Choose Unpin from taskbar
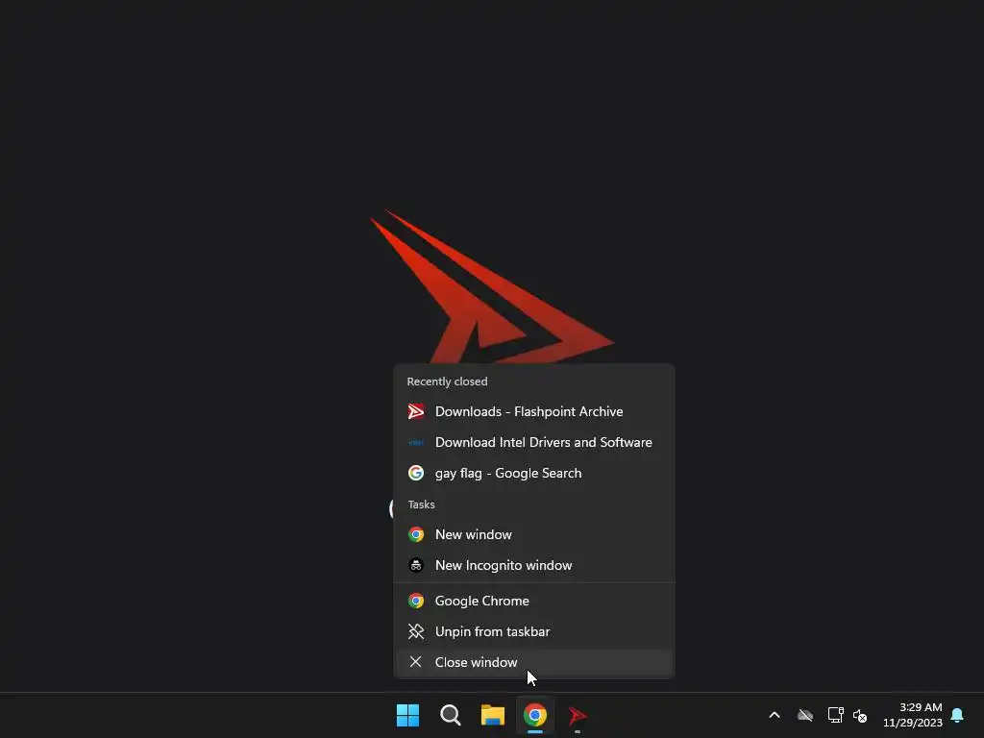Viewport: 984px width, 738px height. point(534,632)
